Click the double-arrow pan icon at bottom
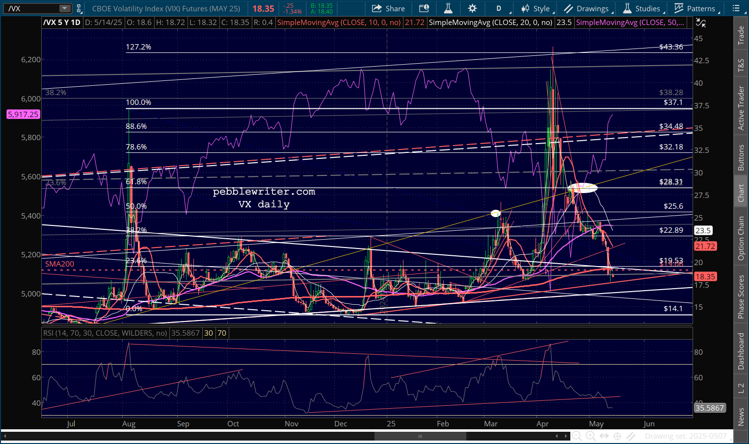Image resolution: width=749 pixels, height=444 pixels. click(x=604, y=436)
